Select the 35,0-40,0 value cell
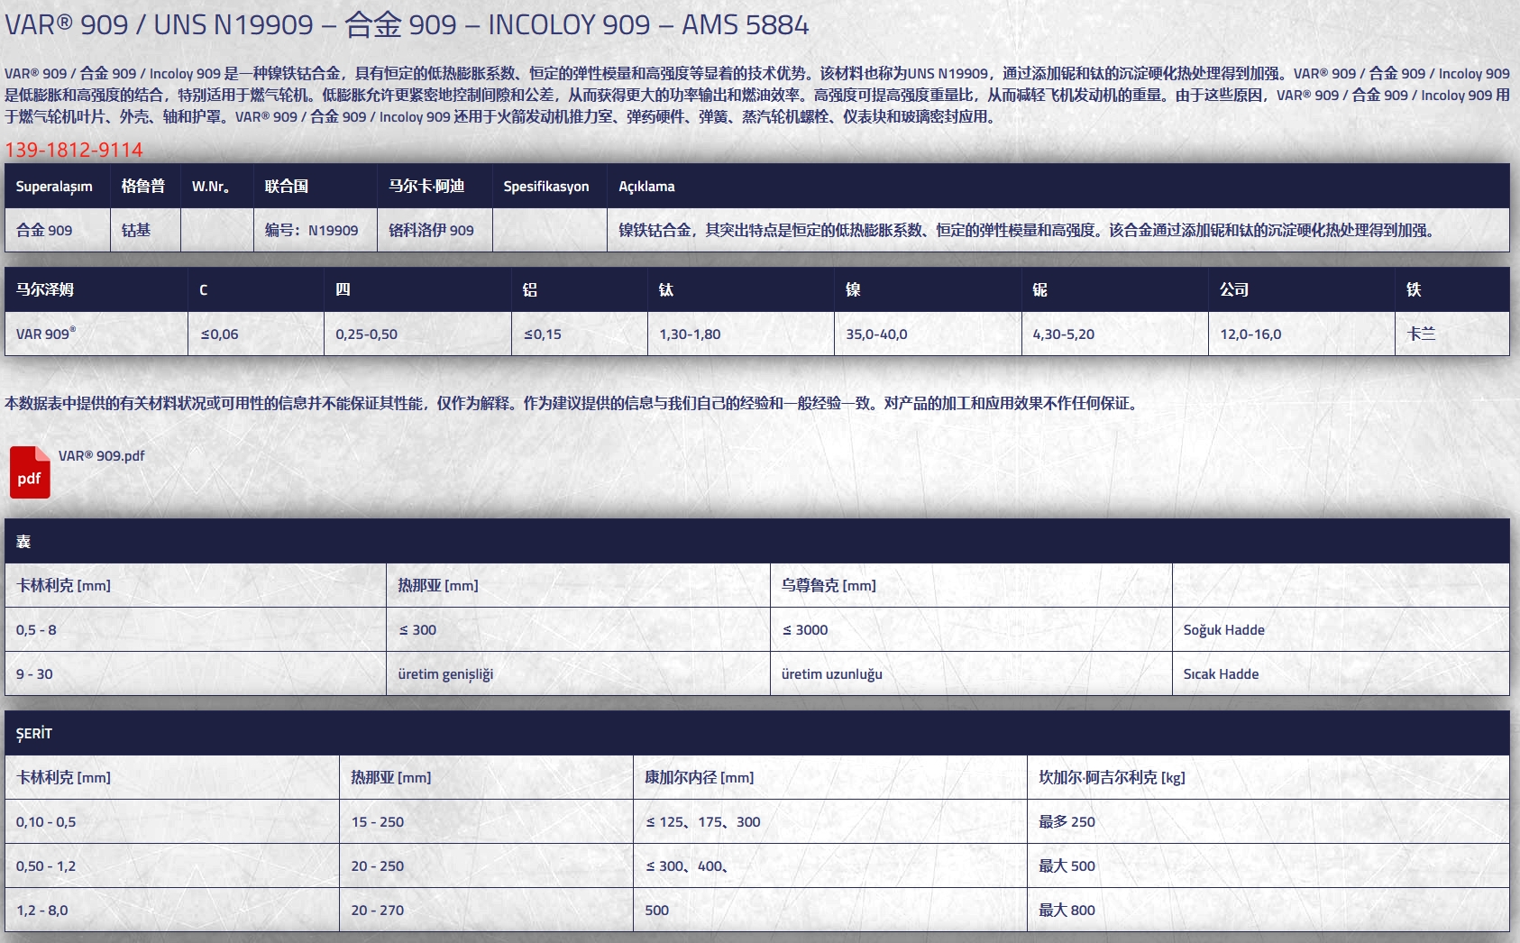Image resolution: width=1520 pixels, height=943 pixels. coord(928,334)
